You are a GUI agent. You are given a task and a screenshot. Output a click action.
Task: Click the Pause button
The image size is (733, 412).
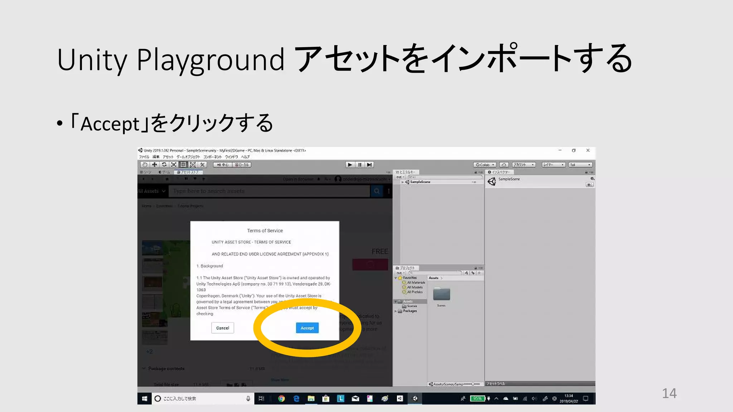[x=360, y=165]
